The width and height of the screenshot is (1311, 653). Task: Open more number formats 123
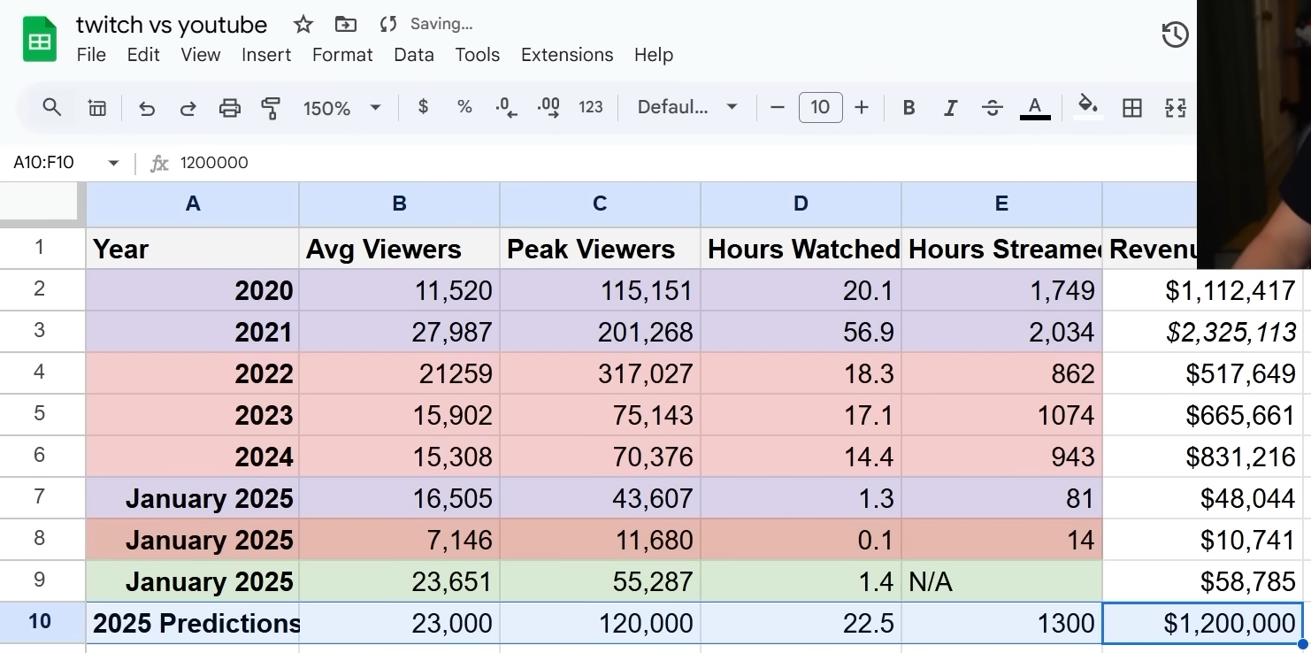[591, 107]
